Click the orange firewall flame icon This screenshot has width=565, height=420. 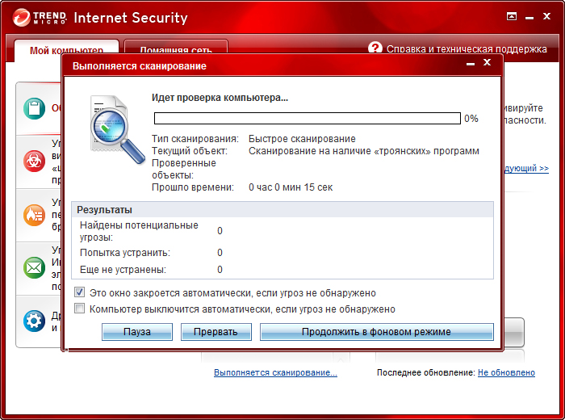pyautogui.click(x=34, y=215)
